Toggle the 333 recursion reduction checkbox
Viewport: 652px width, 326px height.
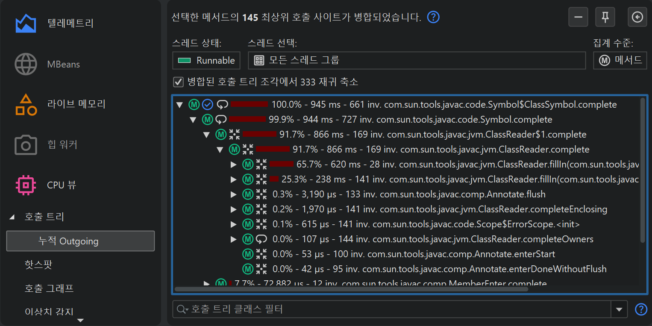[x=178, y=82]
